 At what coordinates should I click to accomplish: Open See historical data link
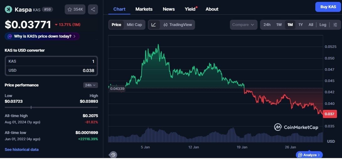pyautogui.click(x=22, y=150)
